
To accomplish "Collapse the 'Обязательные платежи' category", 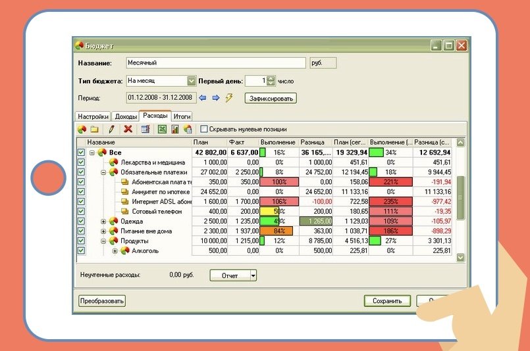I will tap(103, 172).
